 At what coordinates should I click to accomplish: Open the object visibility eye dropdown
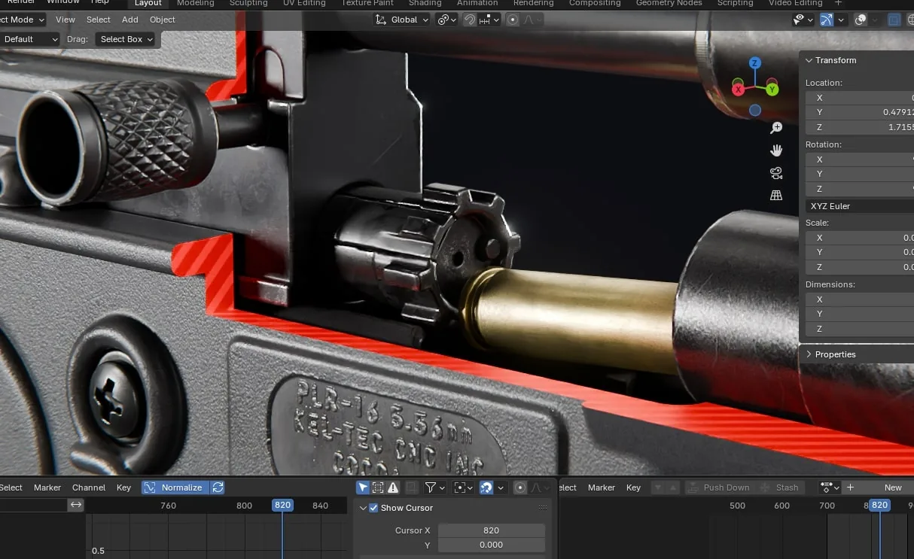(803, 20)
